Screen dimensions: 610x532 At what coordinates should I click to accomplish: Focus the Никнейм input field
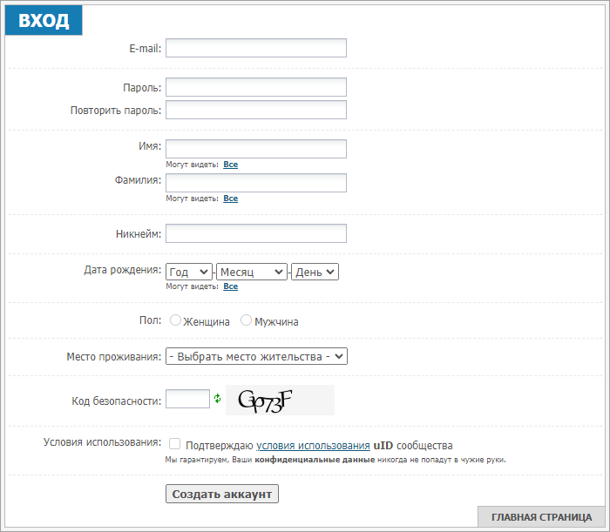tap(256, 233)
